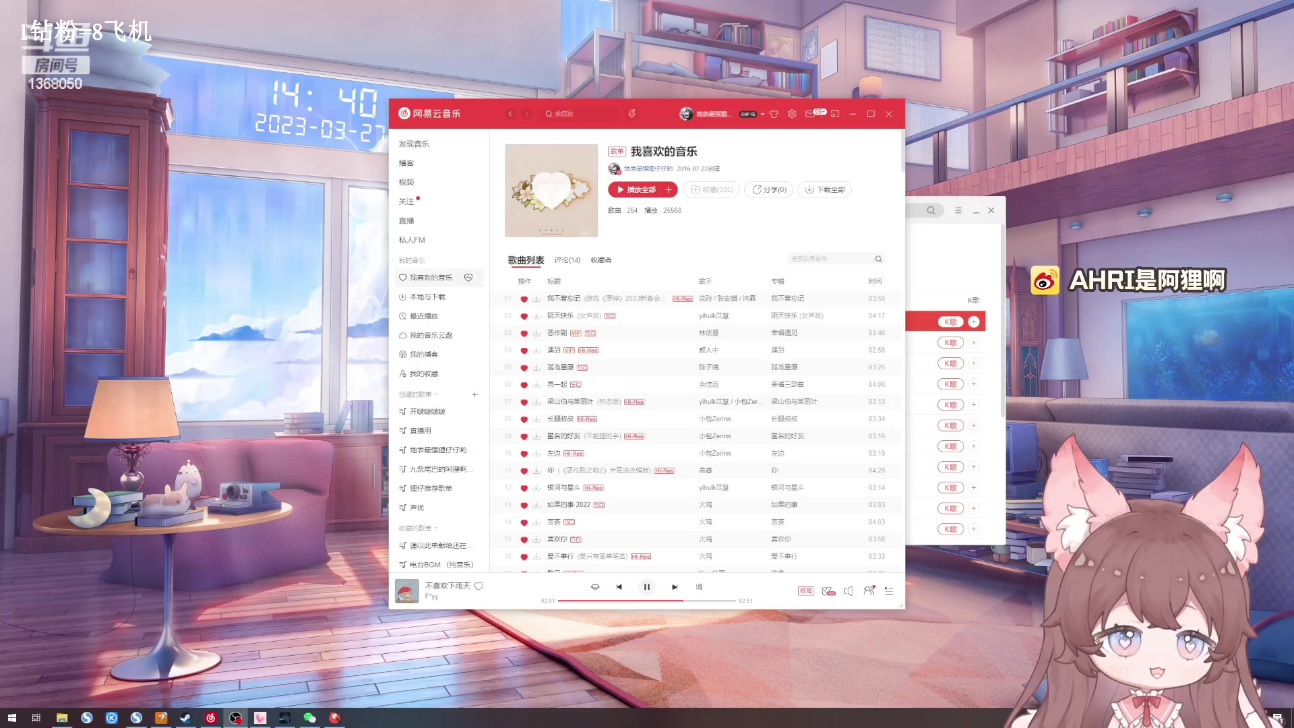Viewport: 1294px width, 728px height.
Task: Download song 左边
Action: point(536,454)
